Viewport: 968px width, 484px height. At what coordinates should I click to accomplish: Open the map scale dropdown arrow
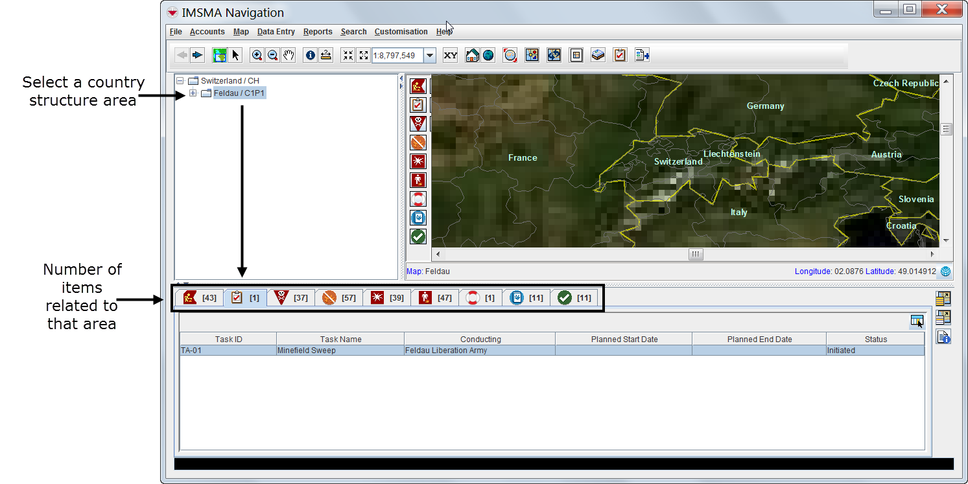(x=430, y=56)
